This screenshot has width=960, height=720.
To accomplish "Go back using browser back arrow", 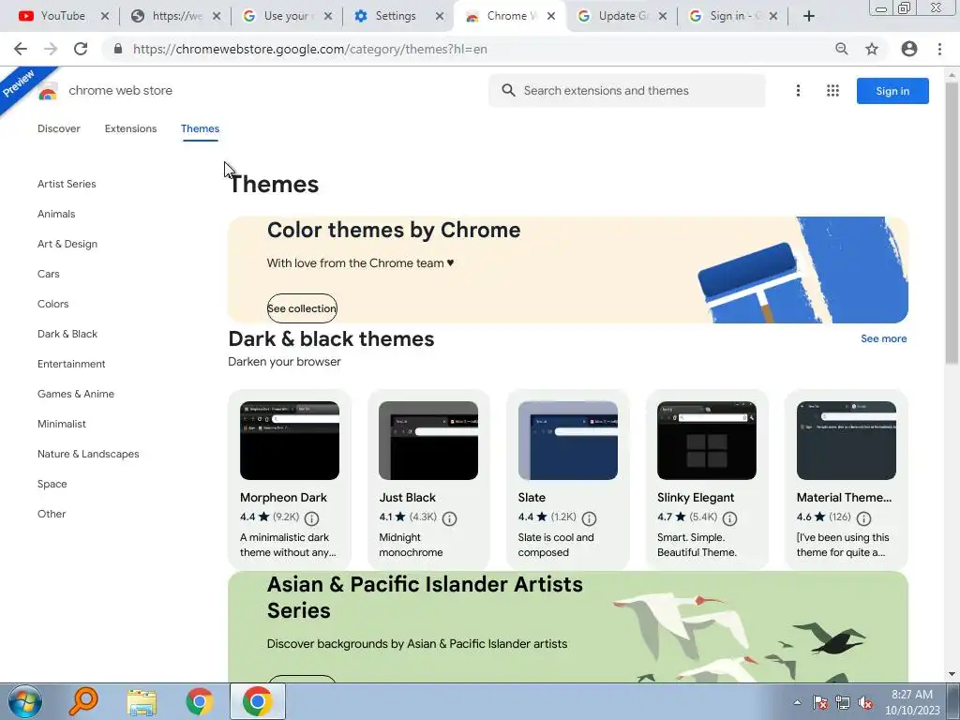I will coord(21,49).
